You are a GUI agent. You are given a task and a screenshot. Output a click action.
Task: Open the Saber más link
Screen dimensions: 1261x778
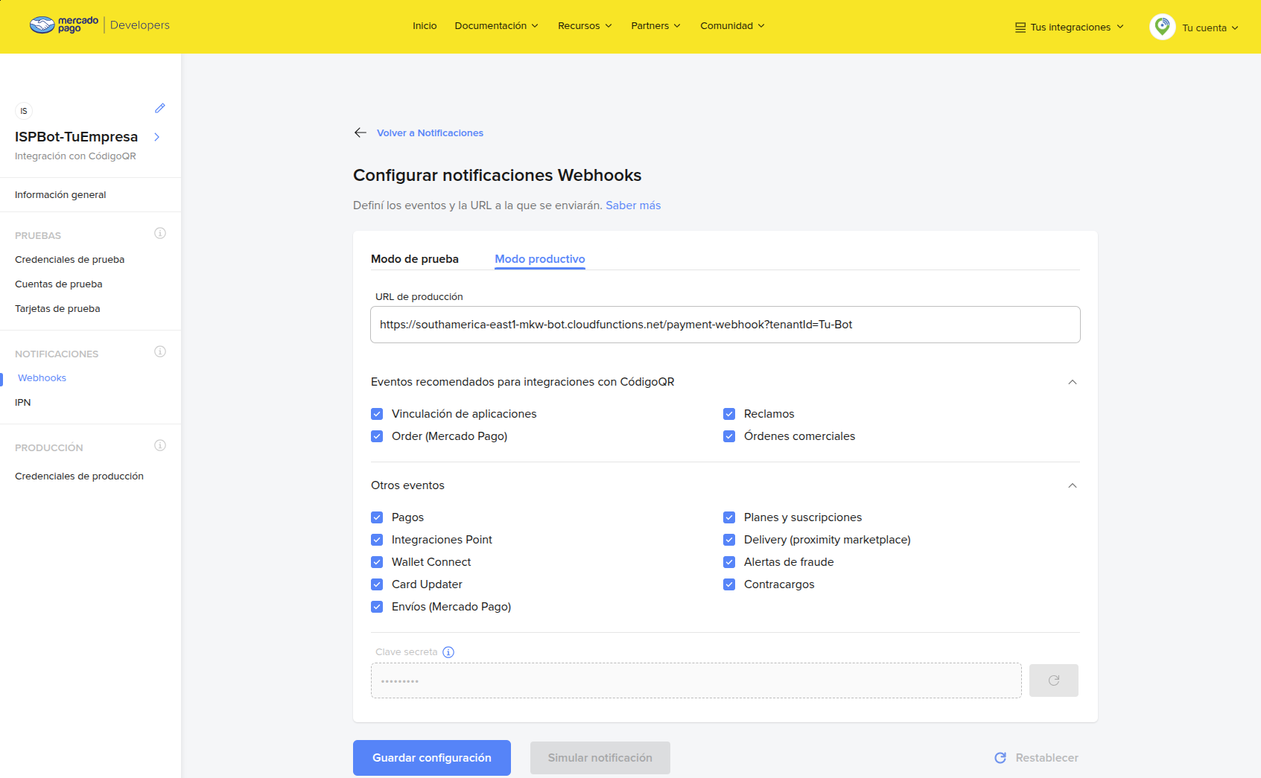[x=633, y=205]
